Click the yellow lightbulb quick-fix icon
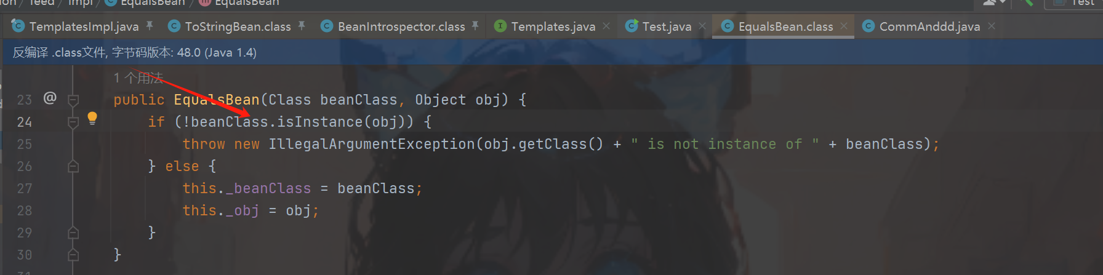 click(92, 118)
